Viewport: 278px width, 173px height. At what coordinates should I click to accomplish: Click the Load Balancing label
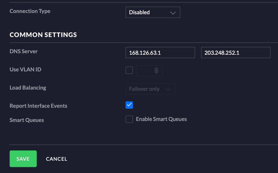pyautogui.click(x=28, y=87)
